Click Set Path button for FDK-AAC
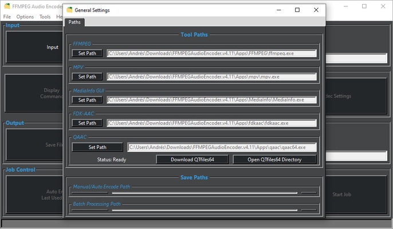Screen dimensions: 393x229 (87, 123)
